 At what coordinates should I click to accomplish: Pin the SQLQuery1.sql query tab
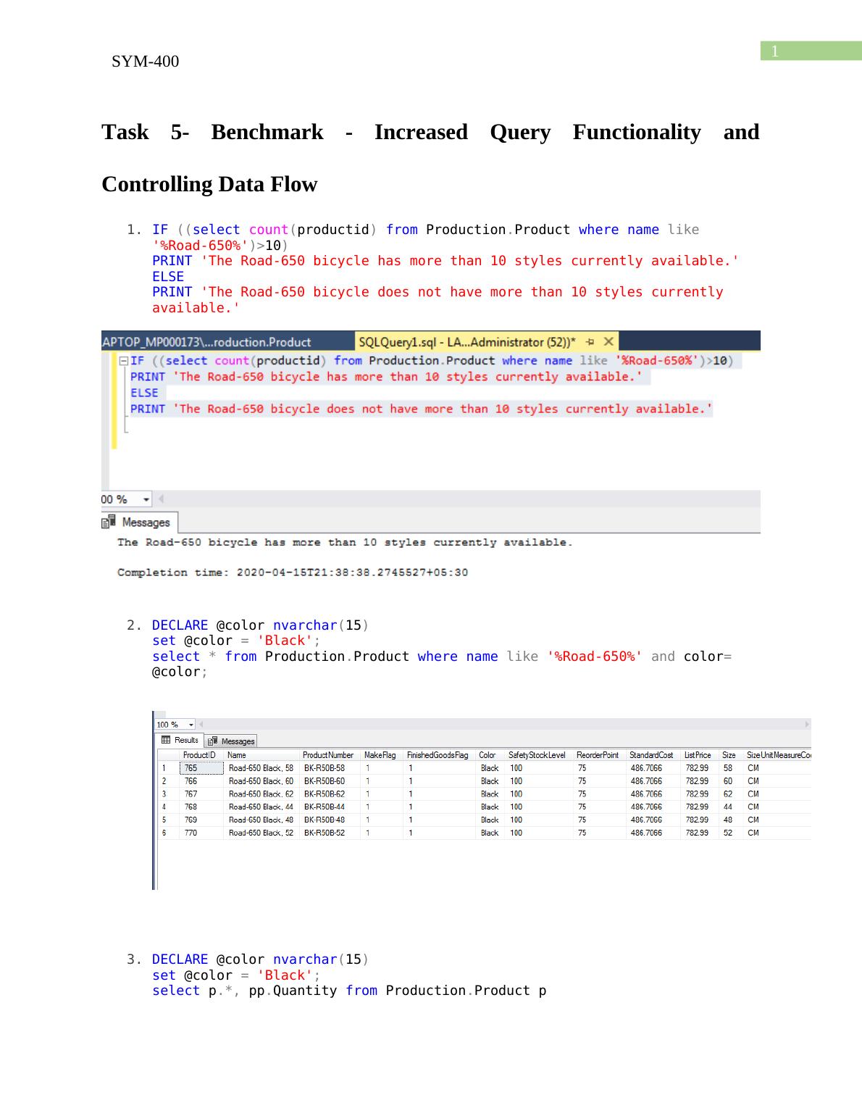590,341
